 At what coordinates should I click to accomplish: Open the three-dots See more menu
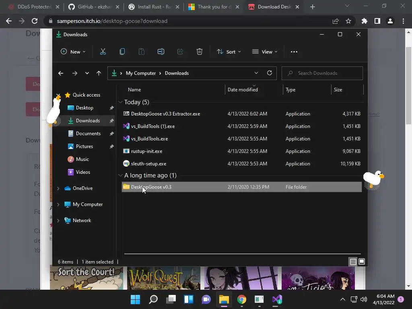point(294,52)
